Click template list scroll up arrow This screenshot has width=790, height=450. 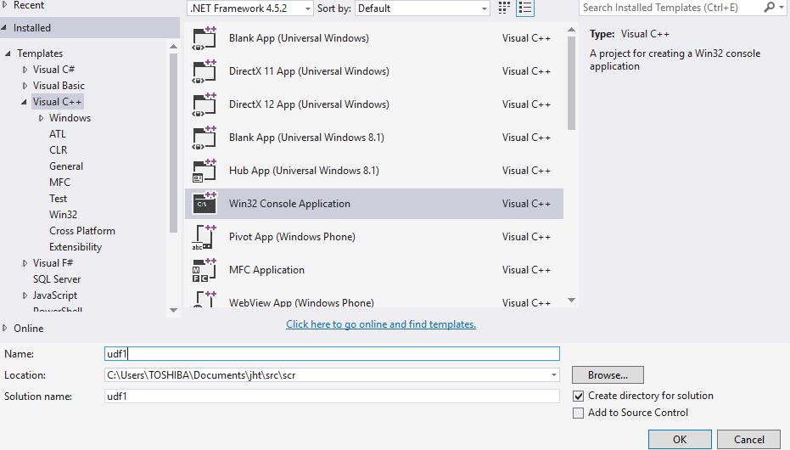pyautogui.click(x=571, y=31)
